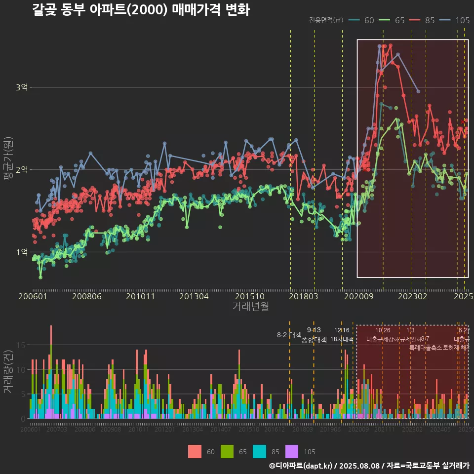The width and height of the screenshot is (474, 474).
Task: Click the 2억 y-axis label
Action: pyautogui.click(x=22, y=169)
